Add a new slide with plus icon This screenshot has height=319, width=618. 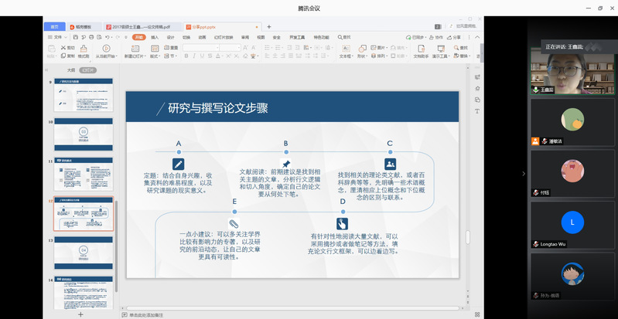(x=80, y=314)
